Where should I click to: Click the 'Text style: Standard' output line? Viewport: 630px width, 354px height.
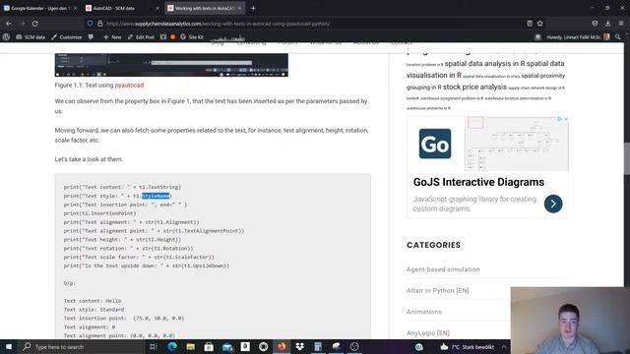(94, 310)
